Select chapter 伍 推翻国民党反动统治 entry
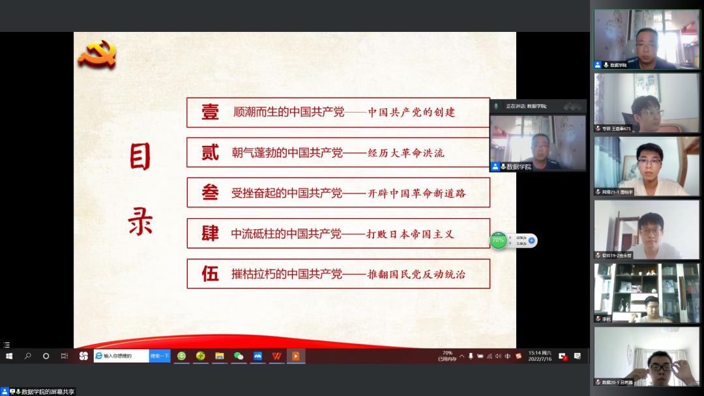The width and height of the screenshot is (704, 396). 338,274
